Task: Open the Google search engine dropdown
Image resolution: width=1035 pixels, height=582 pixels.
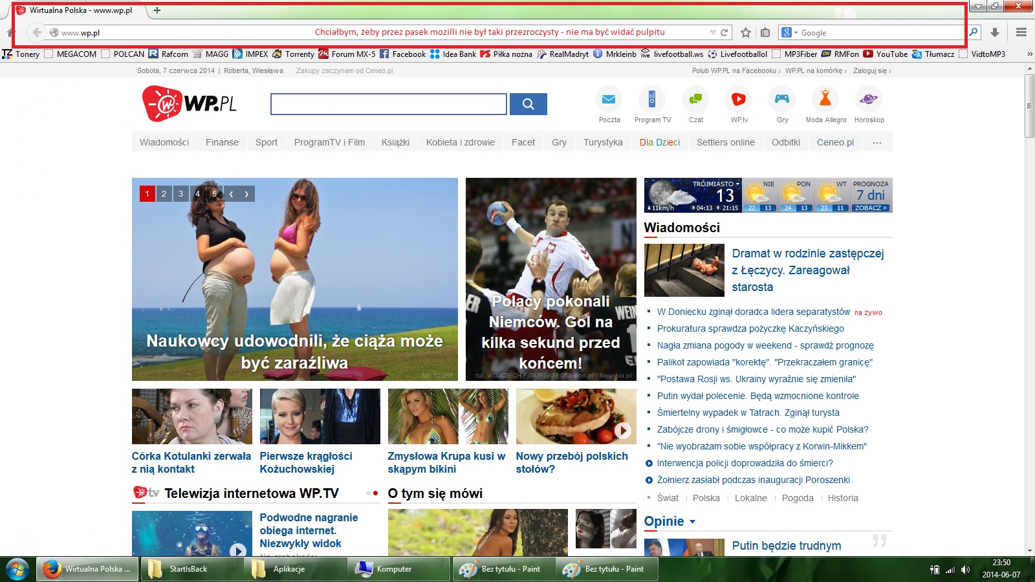Action: tap(789, 32)
